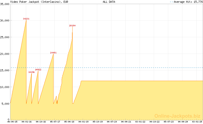The image size is (203, 124).
Task: Select the 15,000 y-axis value label
Action: [5, 70]
